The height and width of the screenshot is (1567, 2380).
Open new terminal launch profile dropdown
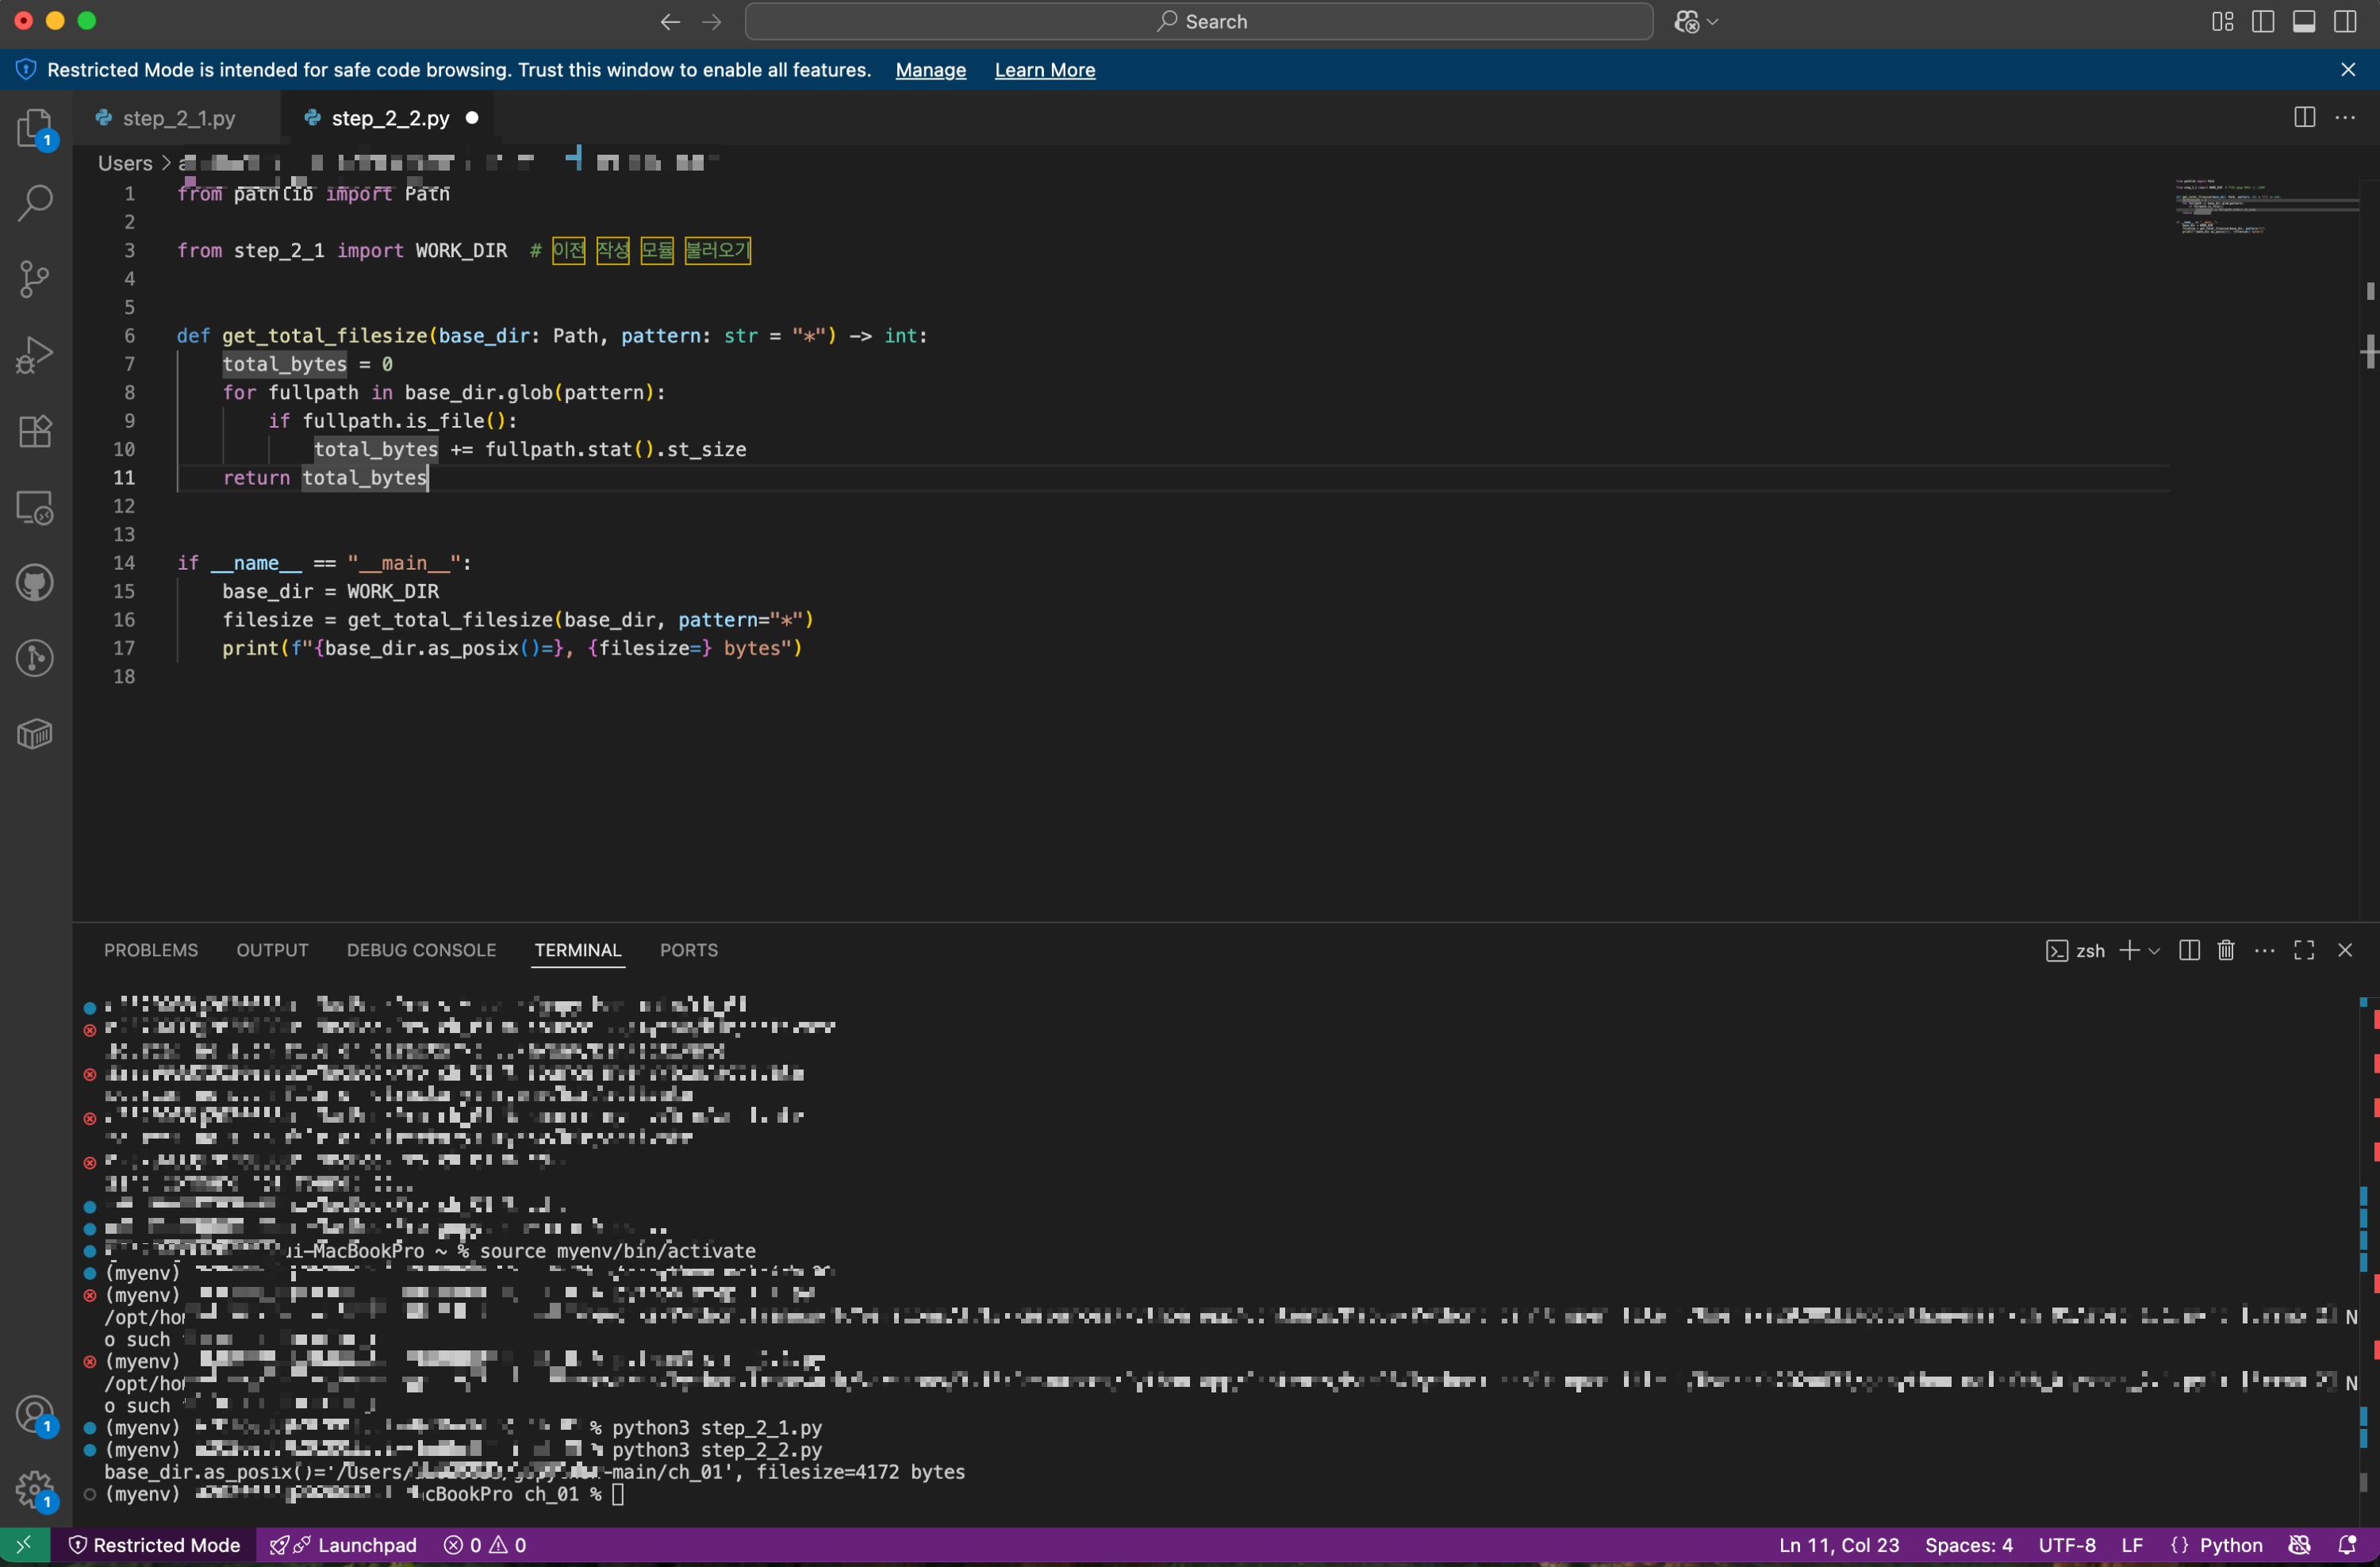2154,951
